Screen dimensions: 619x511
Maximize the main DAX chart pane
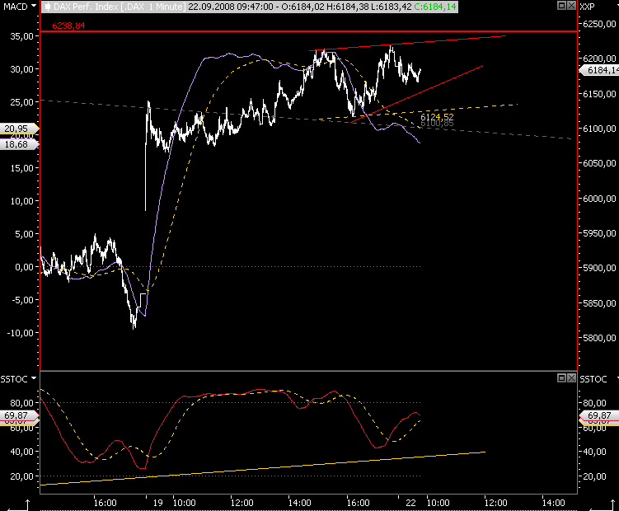[x=561, y=6]
